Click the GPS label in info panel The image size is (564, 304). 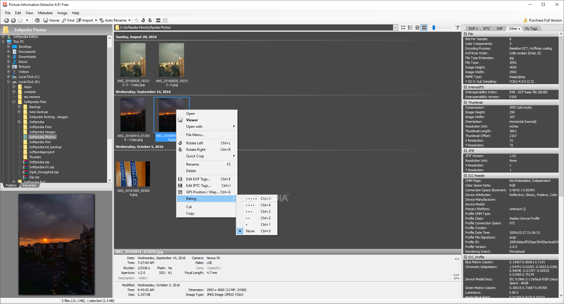[x=457, y=278]
